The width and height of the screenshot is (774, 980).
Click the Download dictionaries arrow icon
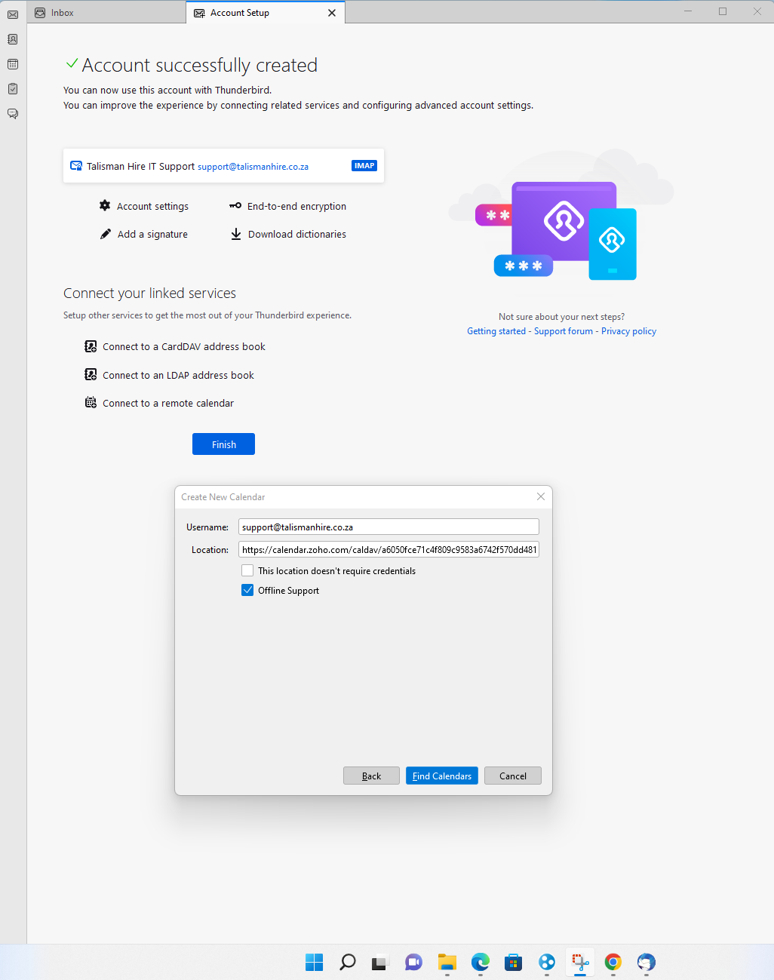tap(236, 234)
